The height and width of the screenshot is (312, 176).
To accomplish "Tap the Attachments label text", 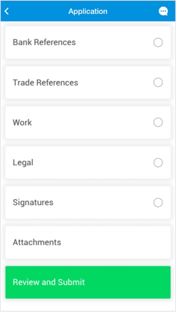I will pyautogui.click(x=37, y=243).
